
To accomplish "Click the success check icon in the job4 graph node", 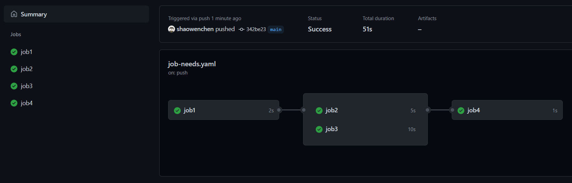I will coord(461,110).
